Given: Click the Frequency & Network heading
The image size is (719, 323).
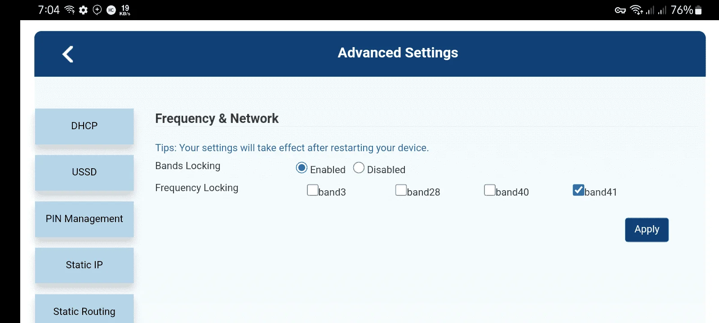Looking at the screenshot, I should [217, 118].
